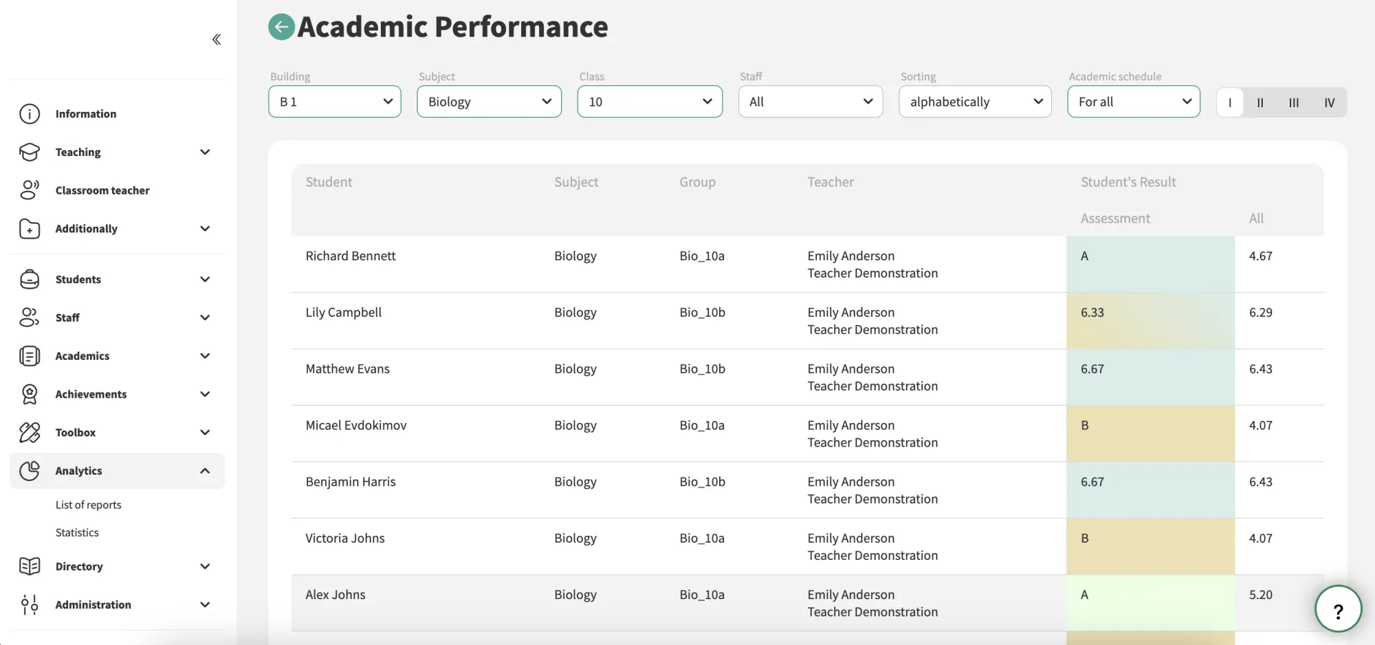Expand the Additionally menu chevron
1375x645 pixels.
pyautogui.click(x=205, y=229)
